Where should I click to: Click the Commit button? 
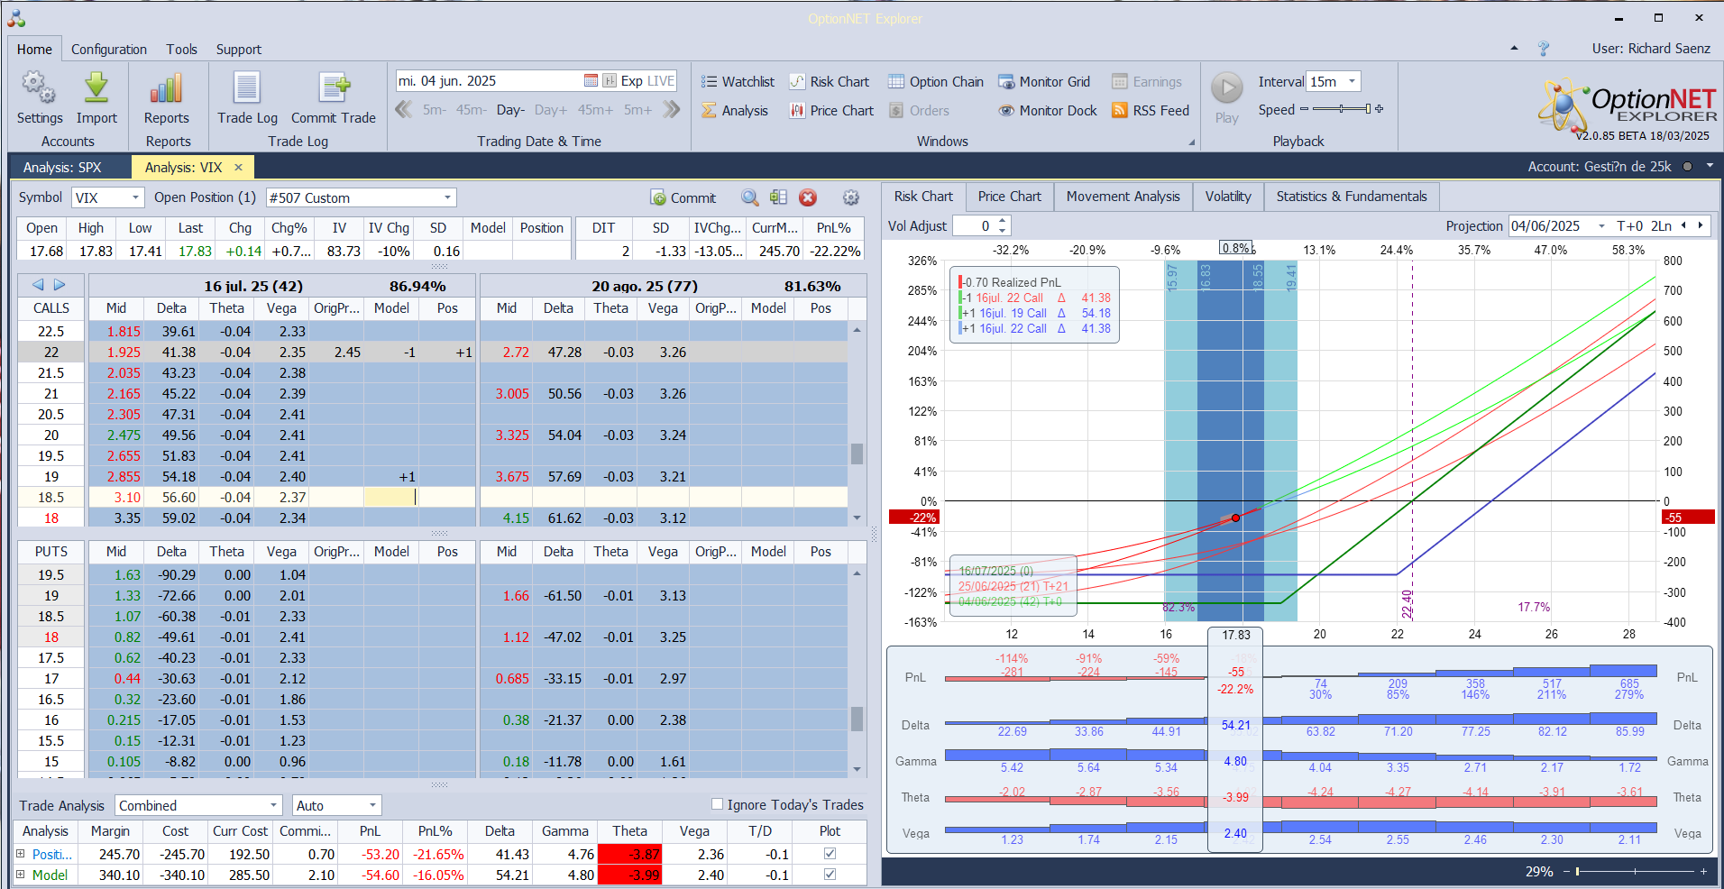(683, 197)
